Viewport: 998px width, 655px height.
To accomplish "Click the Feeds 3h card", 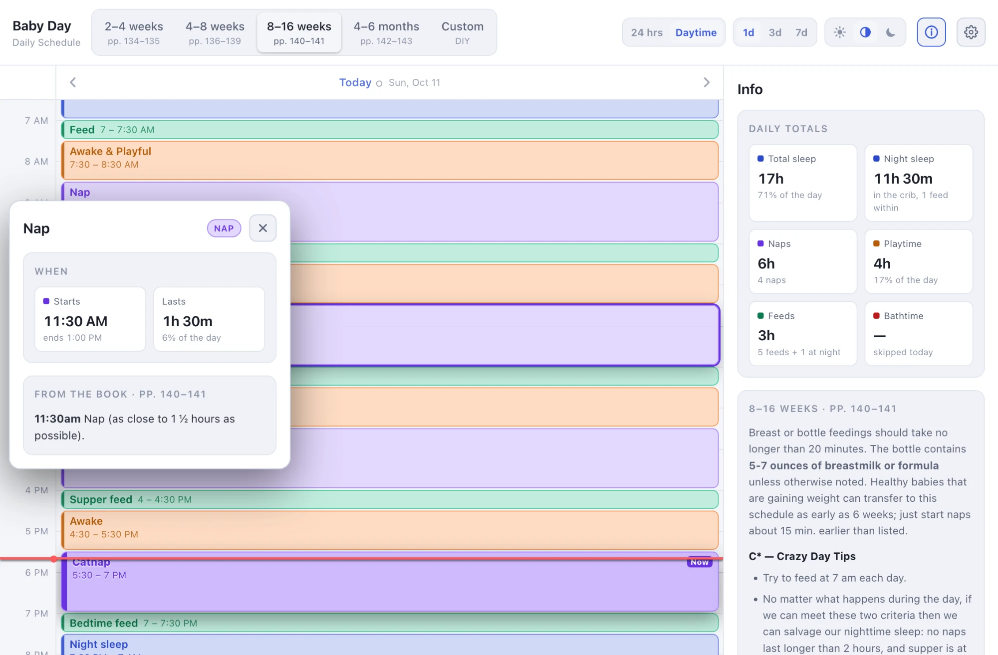I will point(803,334).
